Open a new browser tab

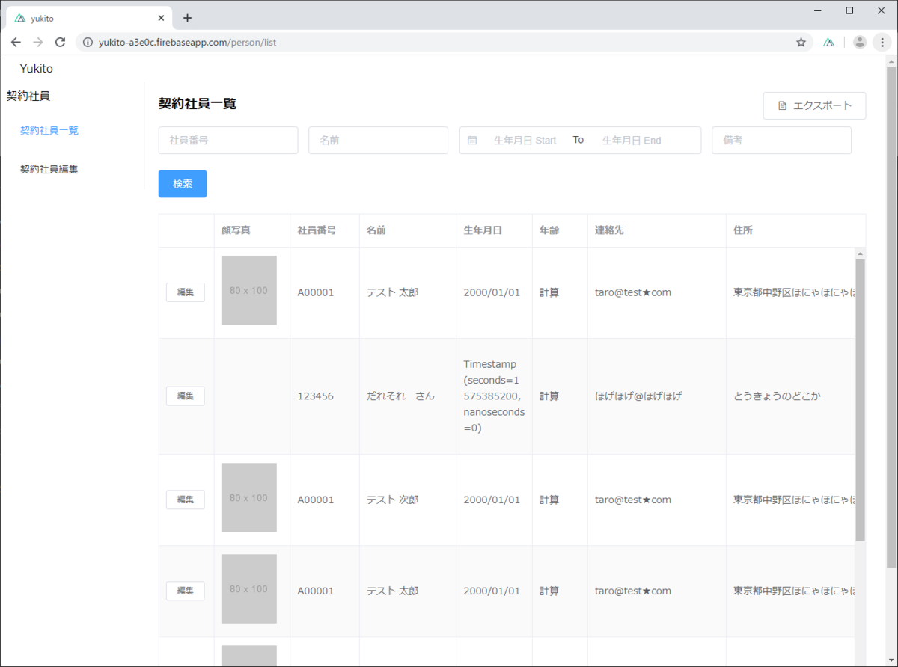pyautogui.click(x=187, y=18)
